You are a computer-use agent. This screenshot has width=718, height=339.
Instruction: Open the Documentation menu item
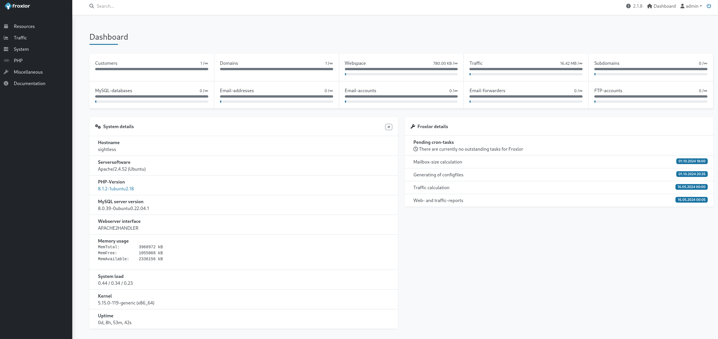tap(29, 83)
